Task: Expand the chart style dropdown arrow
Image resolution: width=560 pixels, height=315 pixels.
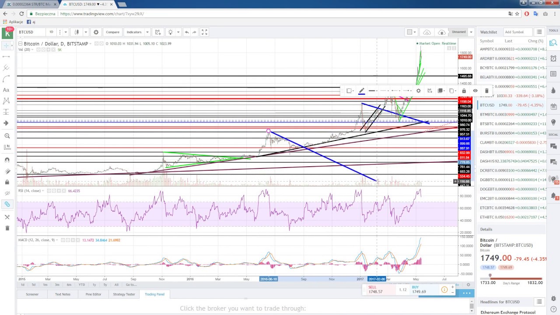Action: [86, 32]
